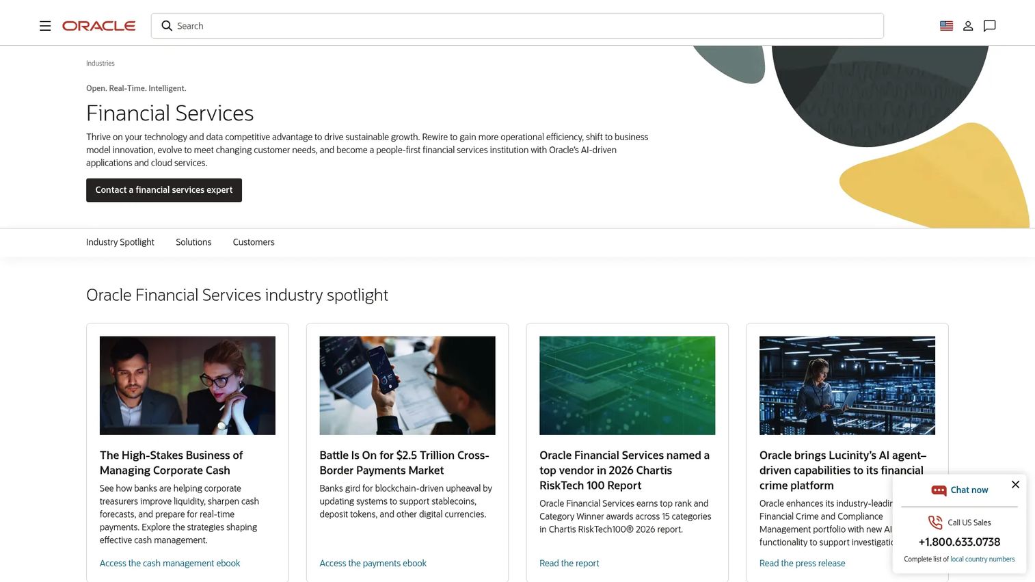Click the Read the report link
This screenshot has height=582, width=1035.
pyautogui.click(x=569, y=564)
